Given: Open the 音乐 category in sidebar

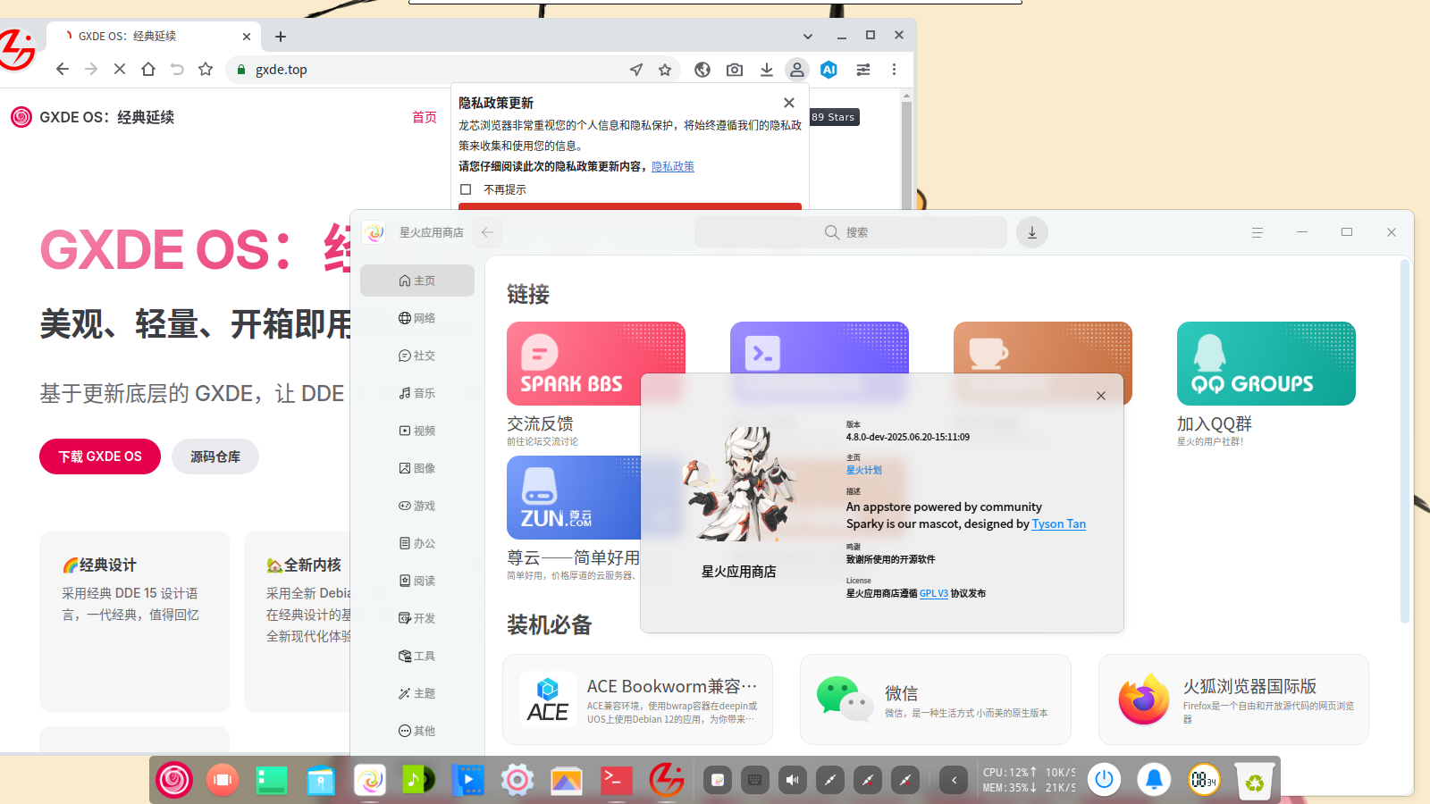Looking at the screenshot, I should [x=417, y=393].
